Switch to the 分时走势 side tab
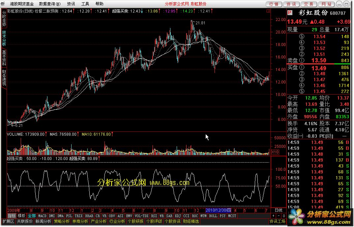The image size is (354, 227). click(4, 18)
